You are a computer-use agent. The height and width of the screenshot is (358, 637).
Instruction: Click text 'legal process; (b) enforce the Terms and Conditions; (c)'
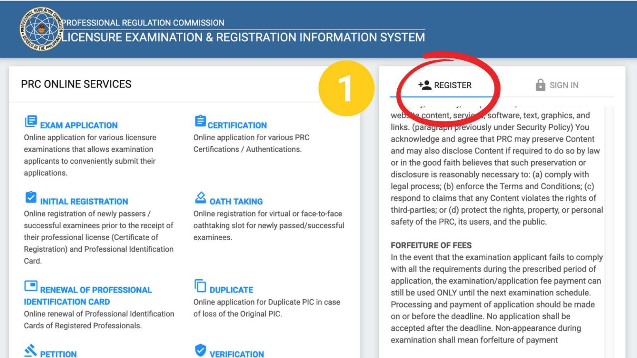[492, 186]
